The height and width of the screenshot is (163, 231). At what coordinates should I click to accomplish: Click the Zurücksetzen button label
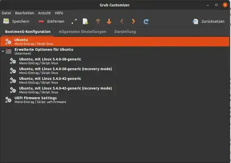(x=213, y=21)
